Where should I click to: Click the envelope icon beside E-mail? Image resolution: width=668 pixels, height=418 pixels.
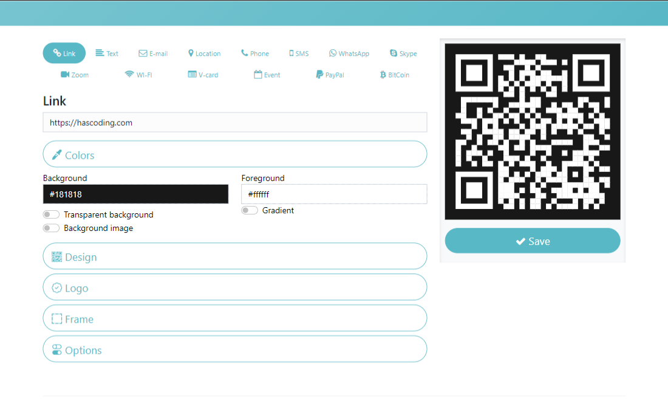[x=143, y=53]
